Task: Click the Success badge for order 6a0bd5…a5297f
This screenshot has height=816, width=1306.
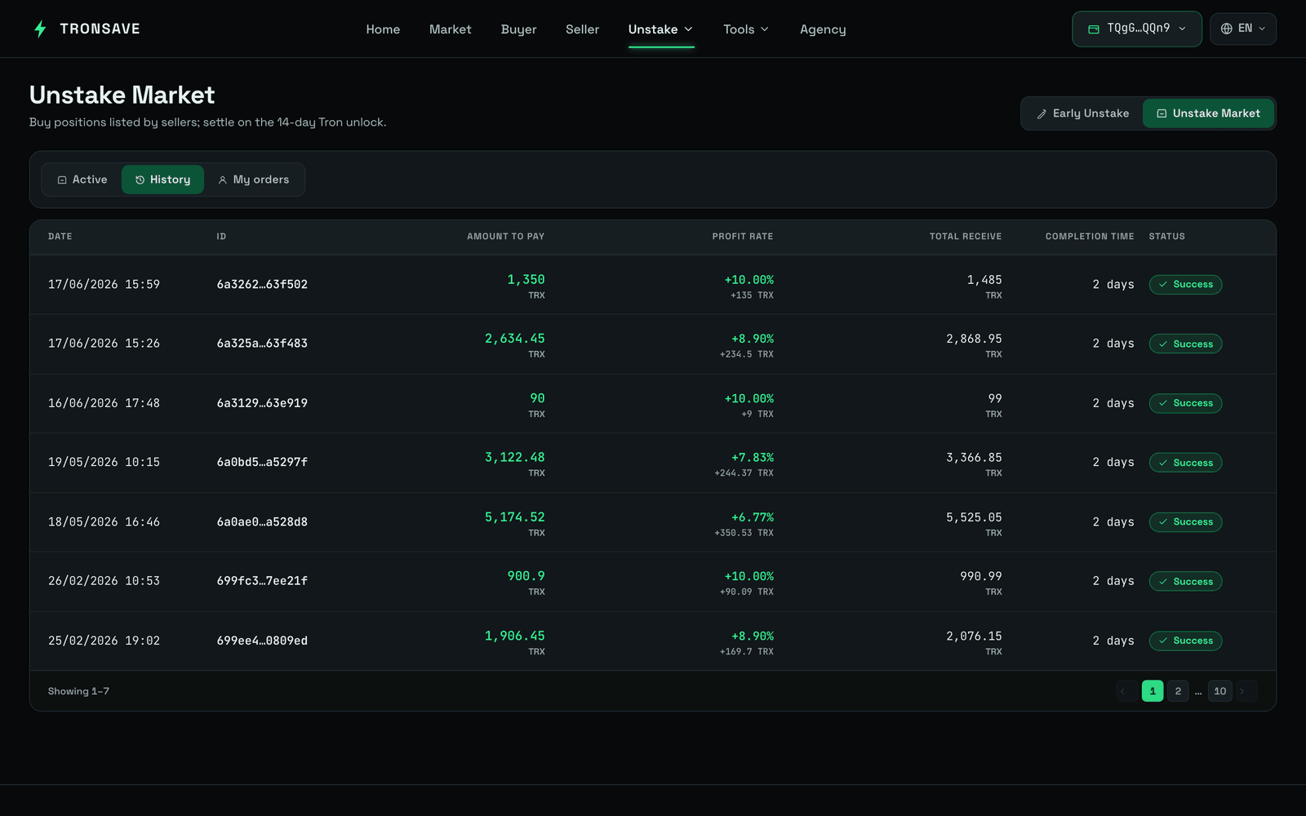Action: (1185, 463)
